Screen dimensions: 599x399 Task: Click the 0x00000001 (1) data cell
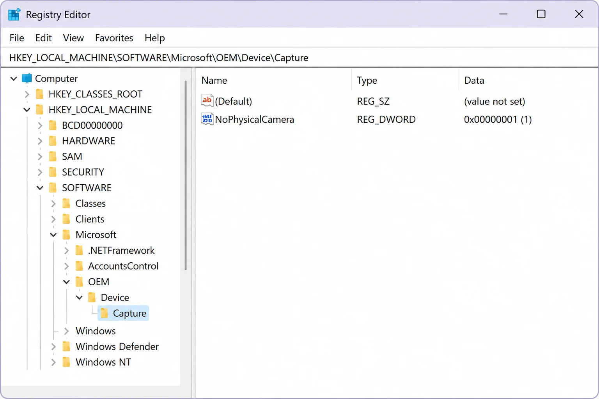point(498,119)
